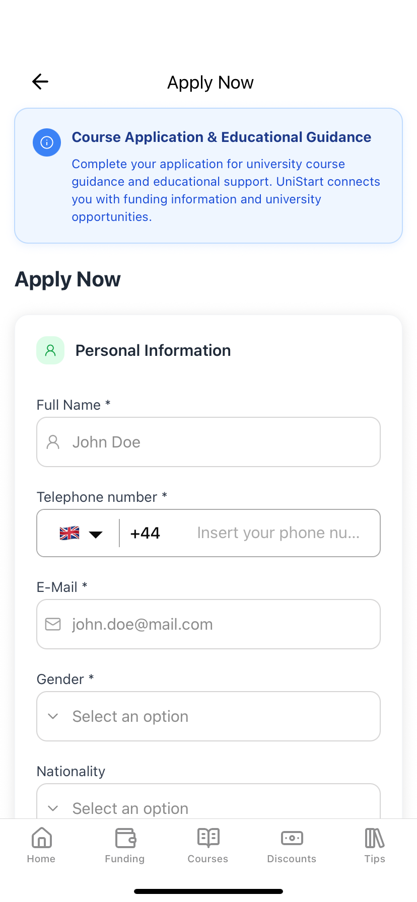The width and height of the screenshot is (417, 902).
Task: Click the phone number input field
Action: click(x=277, y=533)
